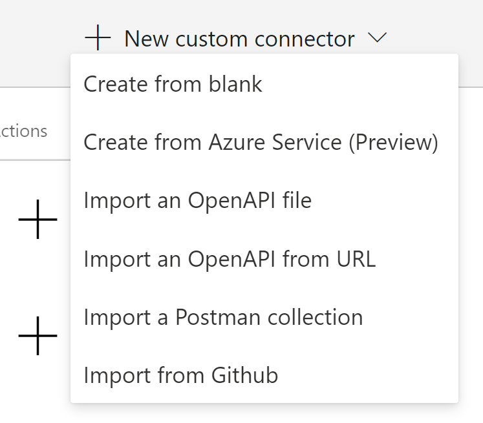Select Create from blank
483x423 pixels.
(173, 84)
